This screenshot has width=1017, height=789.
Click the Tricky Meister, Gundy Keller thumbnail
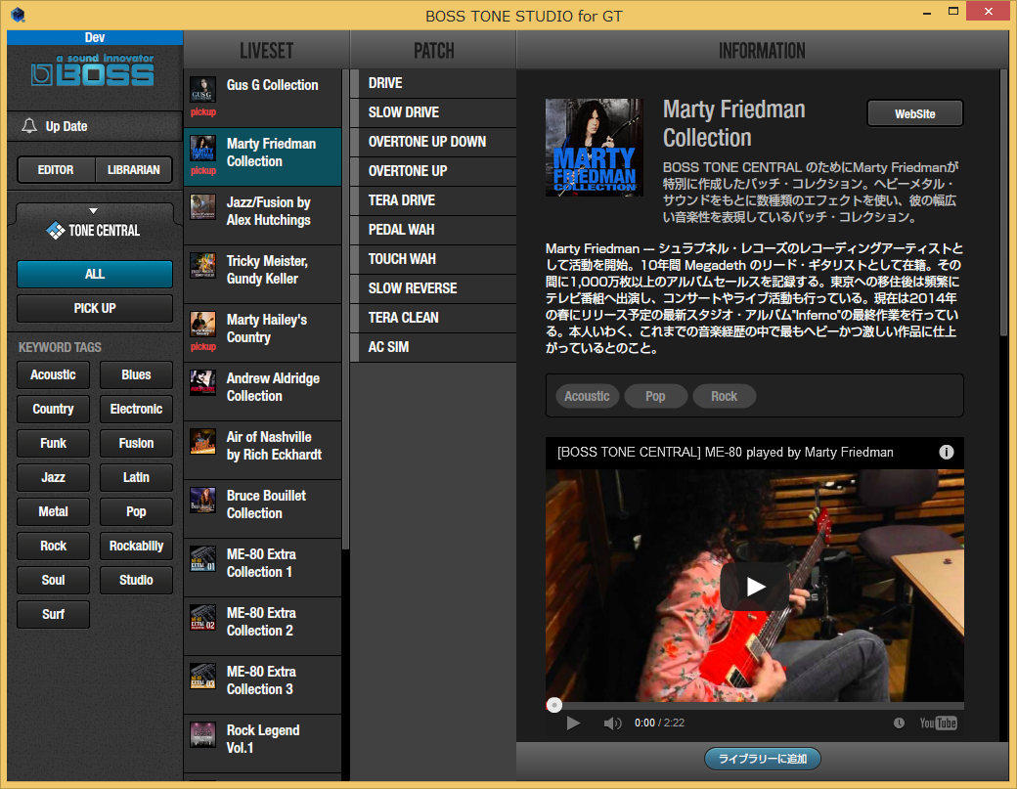coord(203,265)
